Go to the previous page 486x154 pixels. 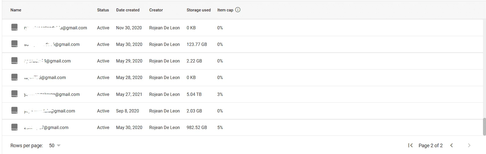pos(451,145)
